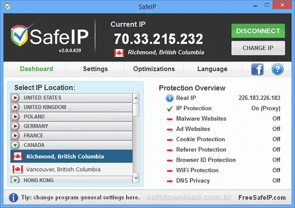
Task: Expand the FRANCE location group
Action: click(15, 136)
